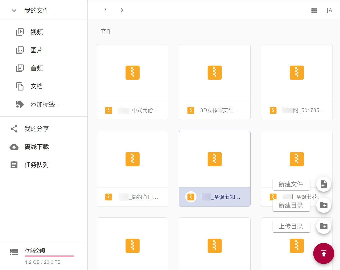Click the small zip icon beside 中式民俗
The width and height of the screenshot is (340, 270).
(x=109, y=110)
